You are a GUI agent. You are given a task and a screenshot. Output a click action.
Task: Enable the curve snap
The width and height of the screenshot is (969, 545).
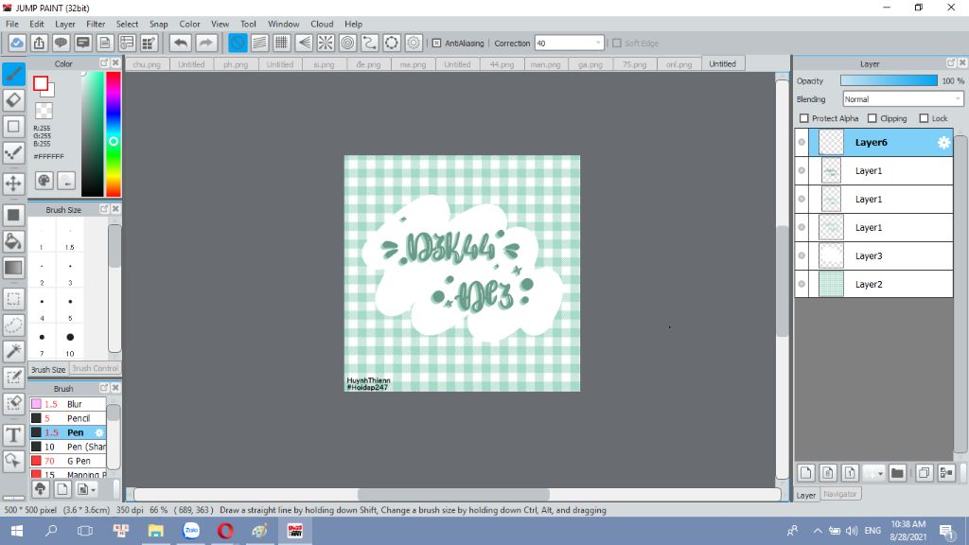370,43
